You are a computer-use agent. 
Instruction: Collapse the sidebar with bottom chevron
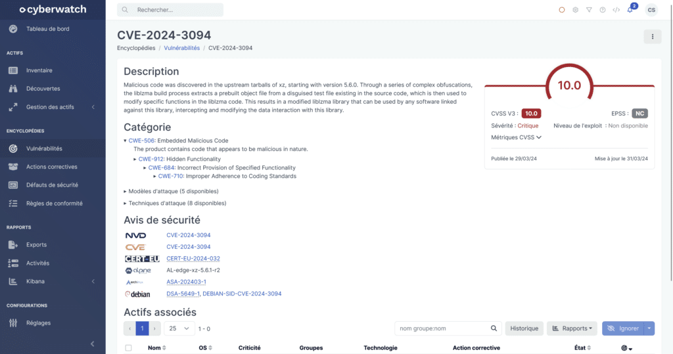tap(92, 343)
